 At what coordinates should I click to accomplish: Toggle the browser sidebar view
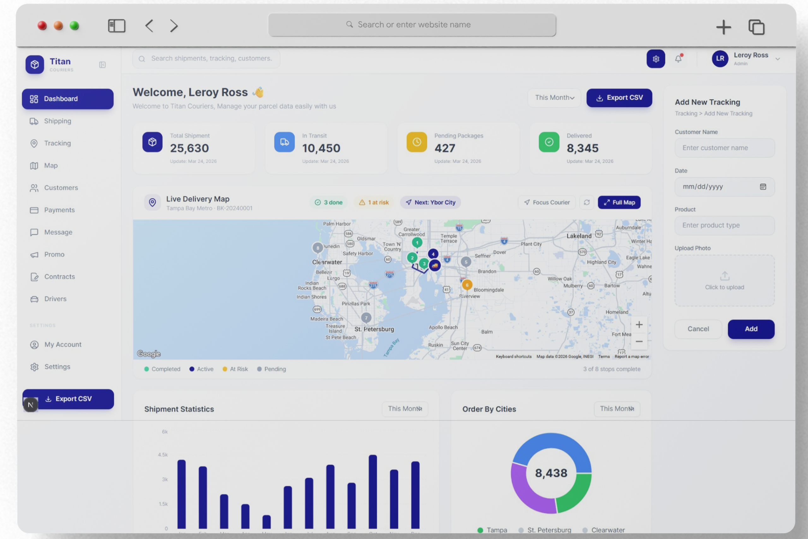(x=116, y=26)
